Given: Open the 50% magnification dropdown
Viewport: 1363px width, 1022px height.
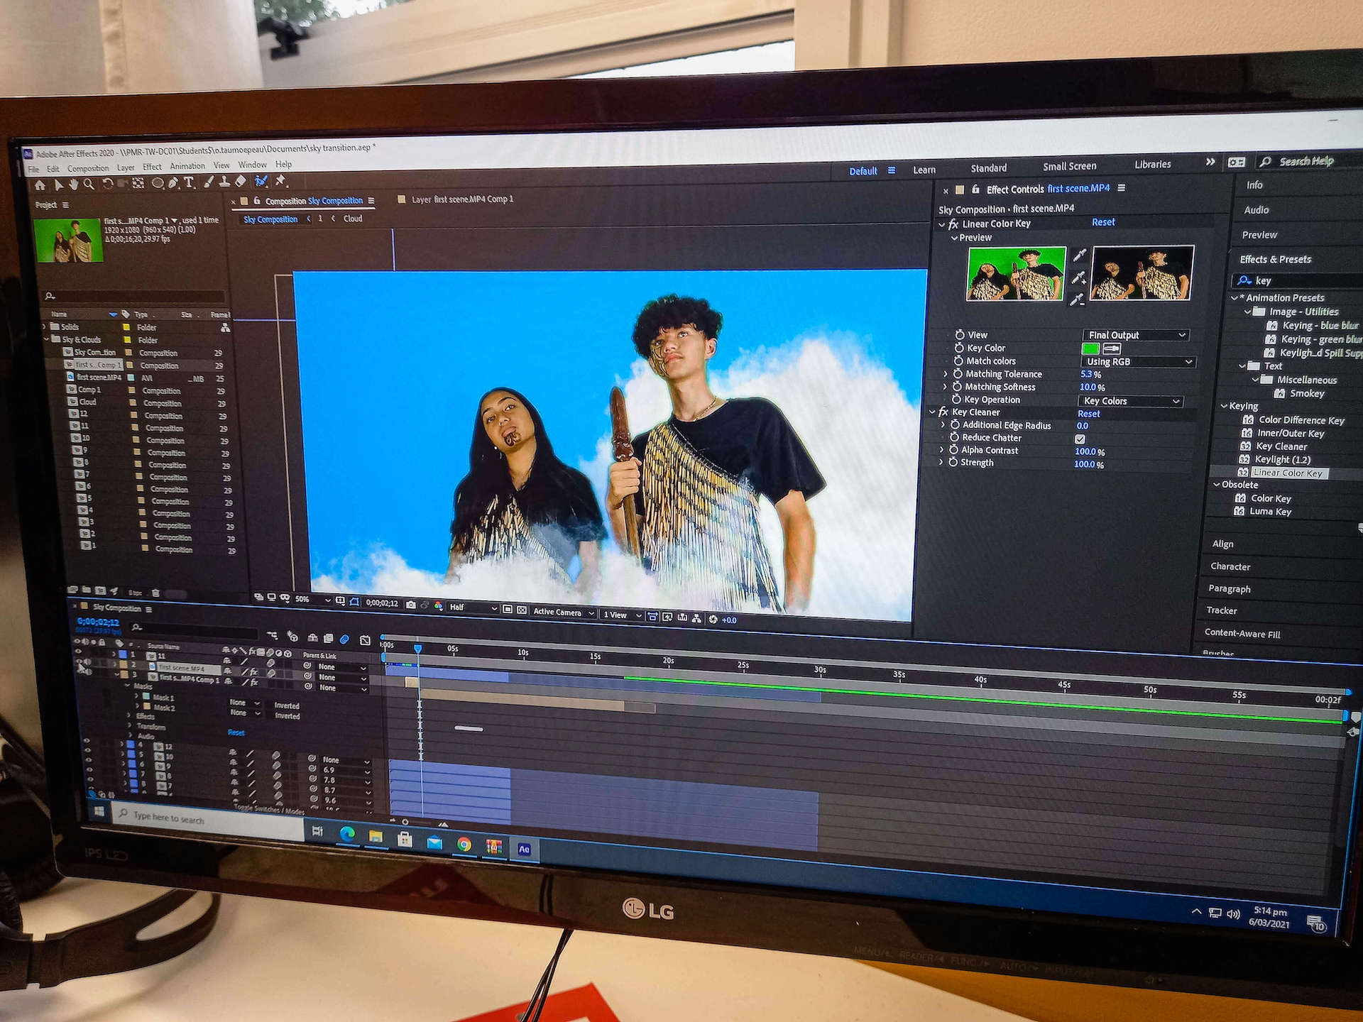Looking at the screenshot, I should 312,600.
